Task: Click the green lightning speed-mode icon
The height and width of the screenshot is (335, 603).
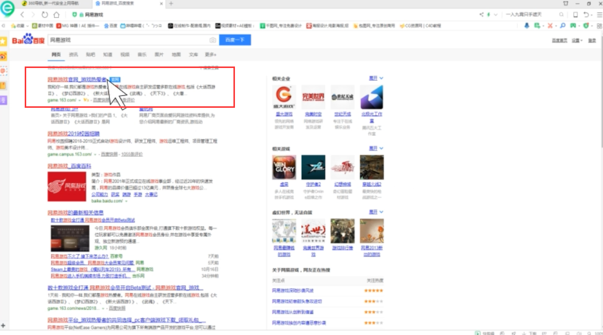Action: [x=489, y=15]
